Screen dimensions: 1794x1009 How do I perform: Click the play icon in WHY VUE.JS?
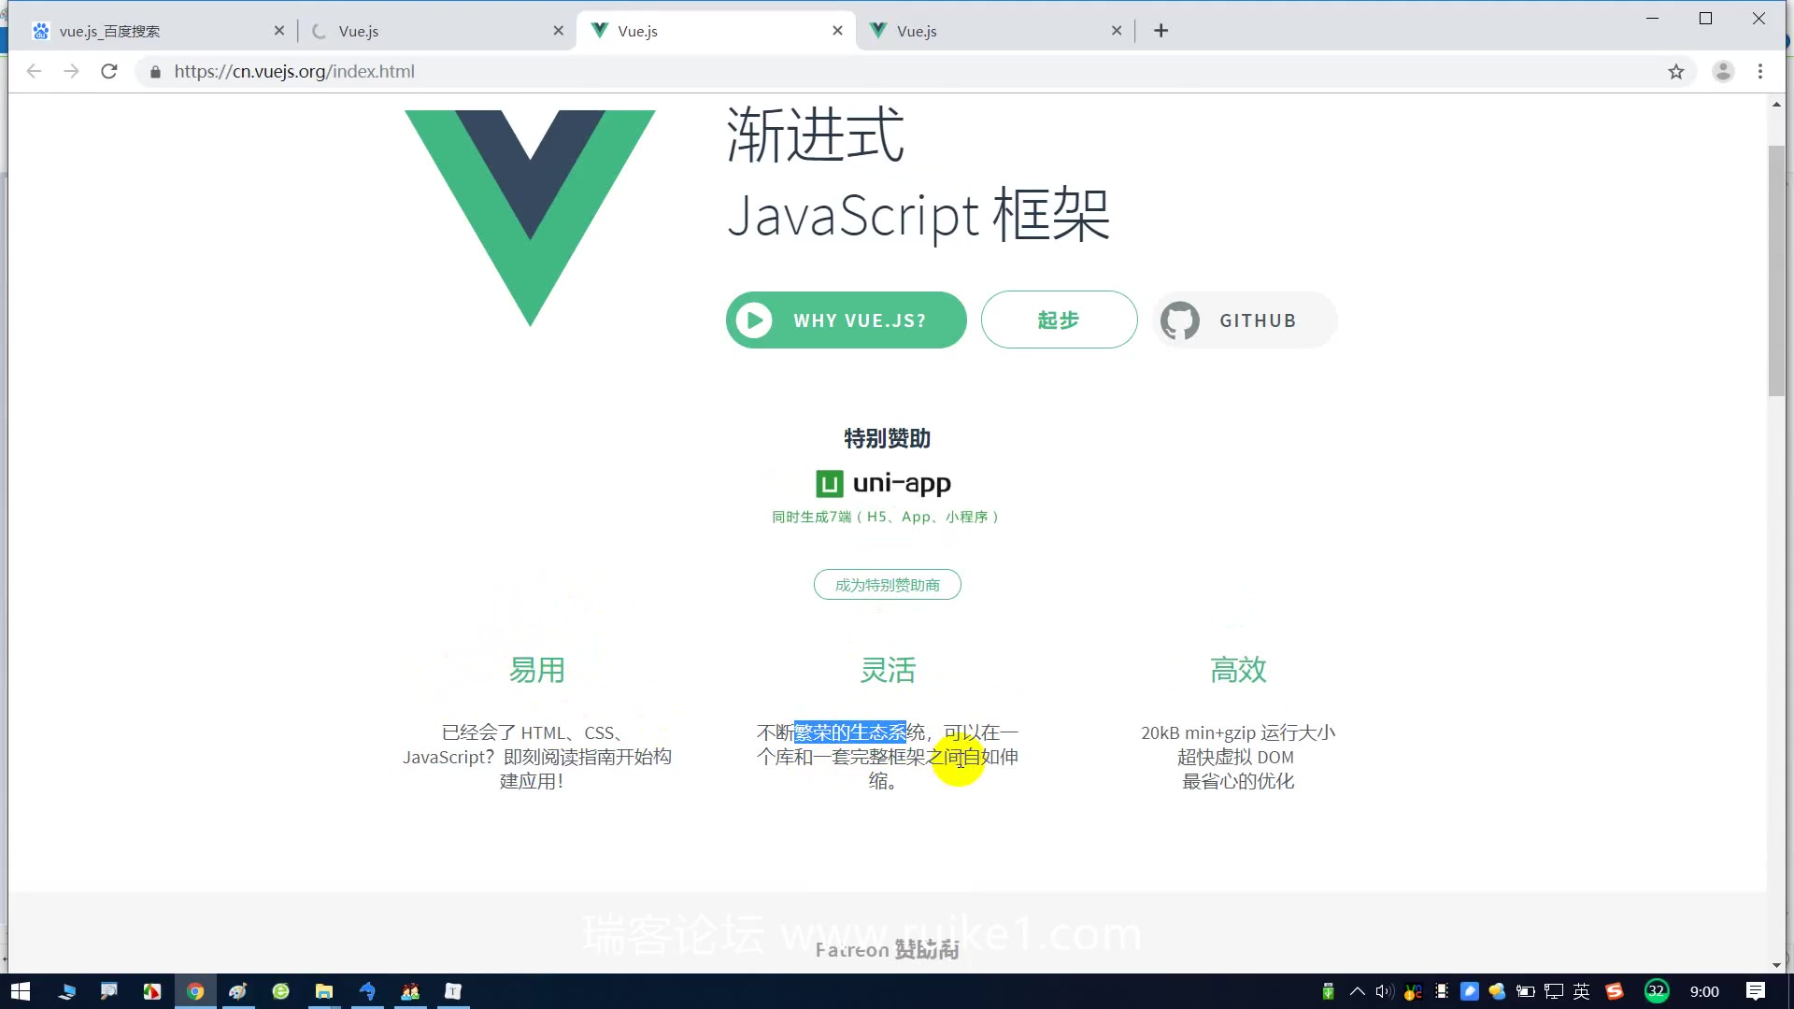(x=753, y=320)
